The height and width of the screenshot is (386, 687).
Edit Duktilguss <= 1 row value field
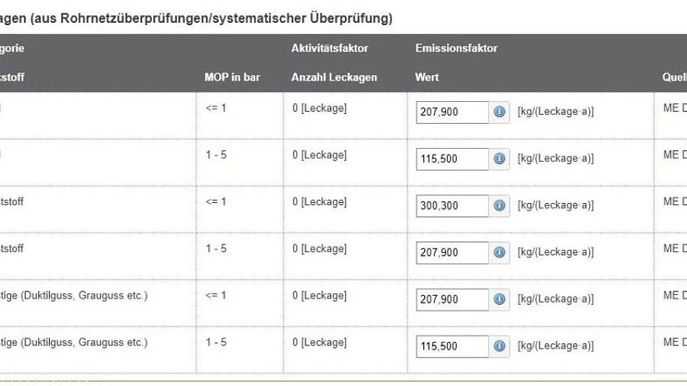tap(452, 299)
